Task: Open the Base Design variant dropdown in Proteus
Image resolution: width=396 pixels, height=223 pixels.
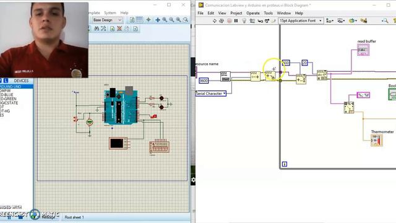Action: coord(107,20)
